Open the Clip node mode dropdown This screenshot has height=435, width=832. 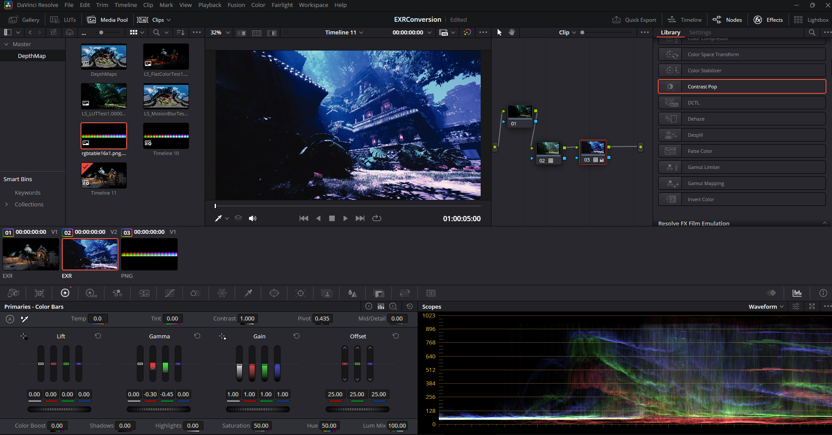click(567, 32)
